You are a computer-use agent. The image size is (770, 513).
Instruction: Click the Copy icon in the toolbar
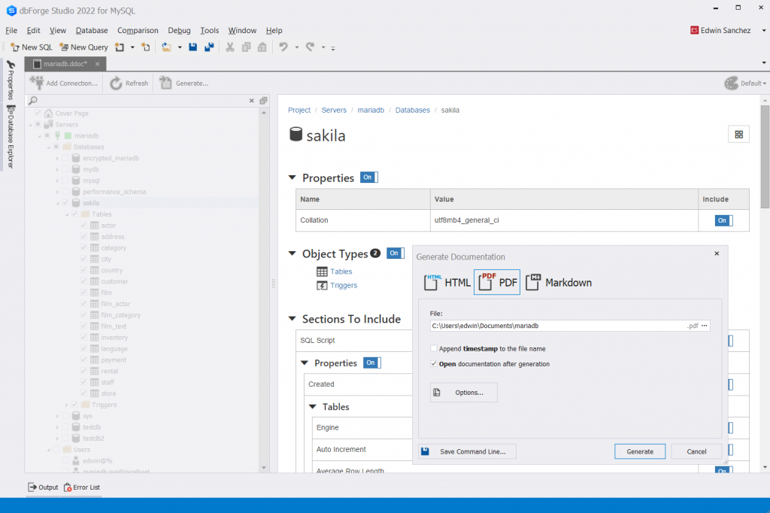coord(246,47)
